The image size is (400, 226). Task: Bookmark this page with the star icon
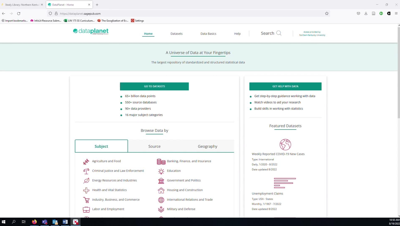click(327, 13)
